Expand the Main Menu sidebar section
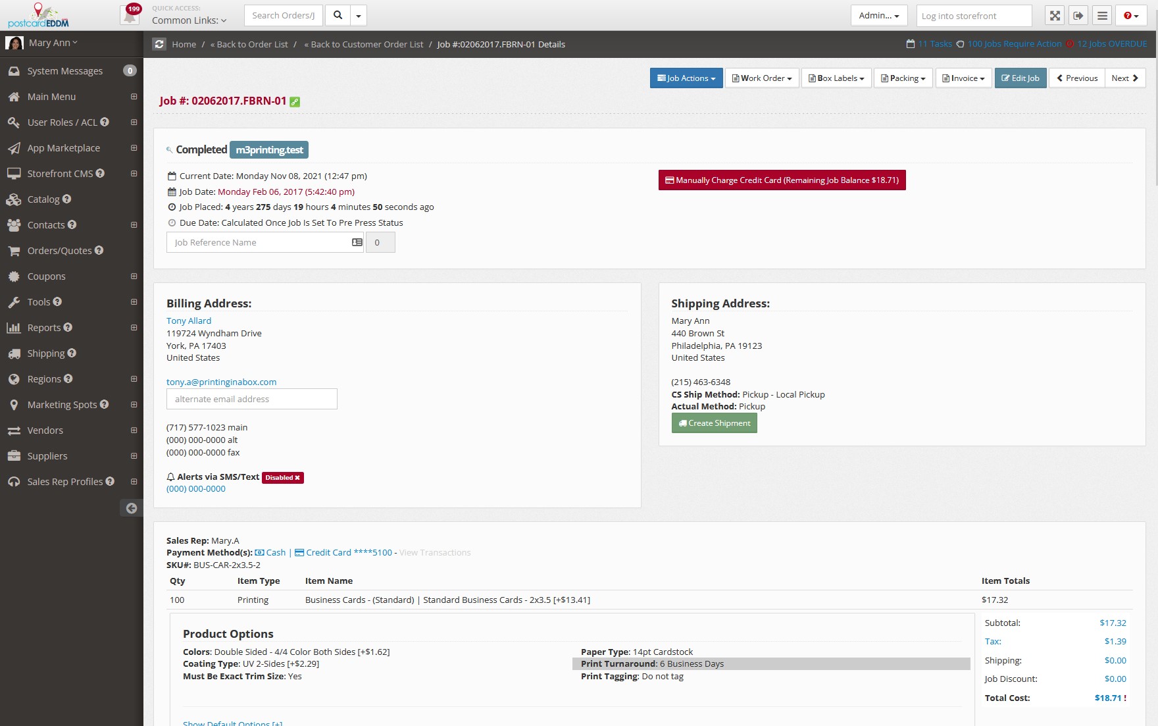Screen dimensions: 1158x726 [134, 97]
